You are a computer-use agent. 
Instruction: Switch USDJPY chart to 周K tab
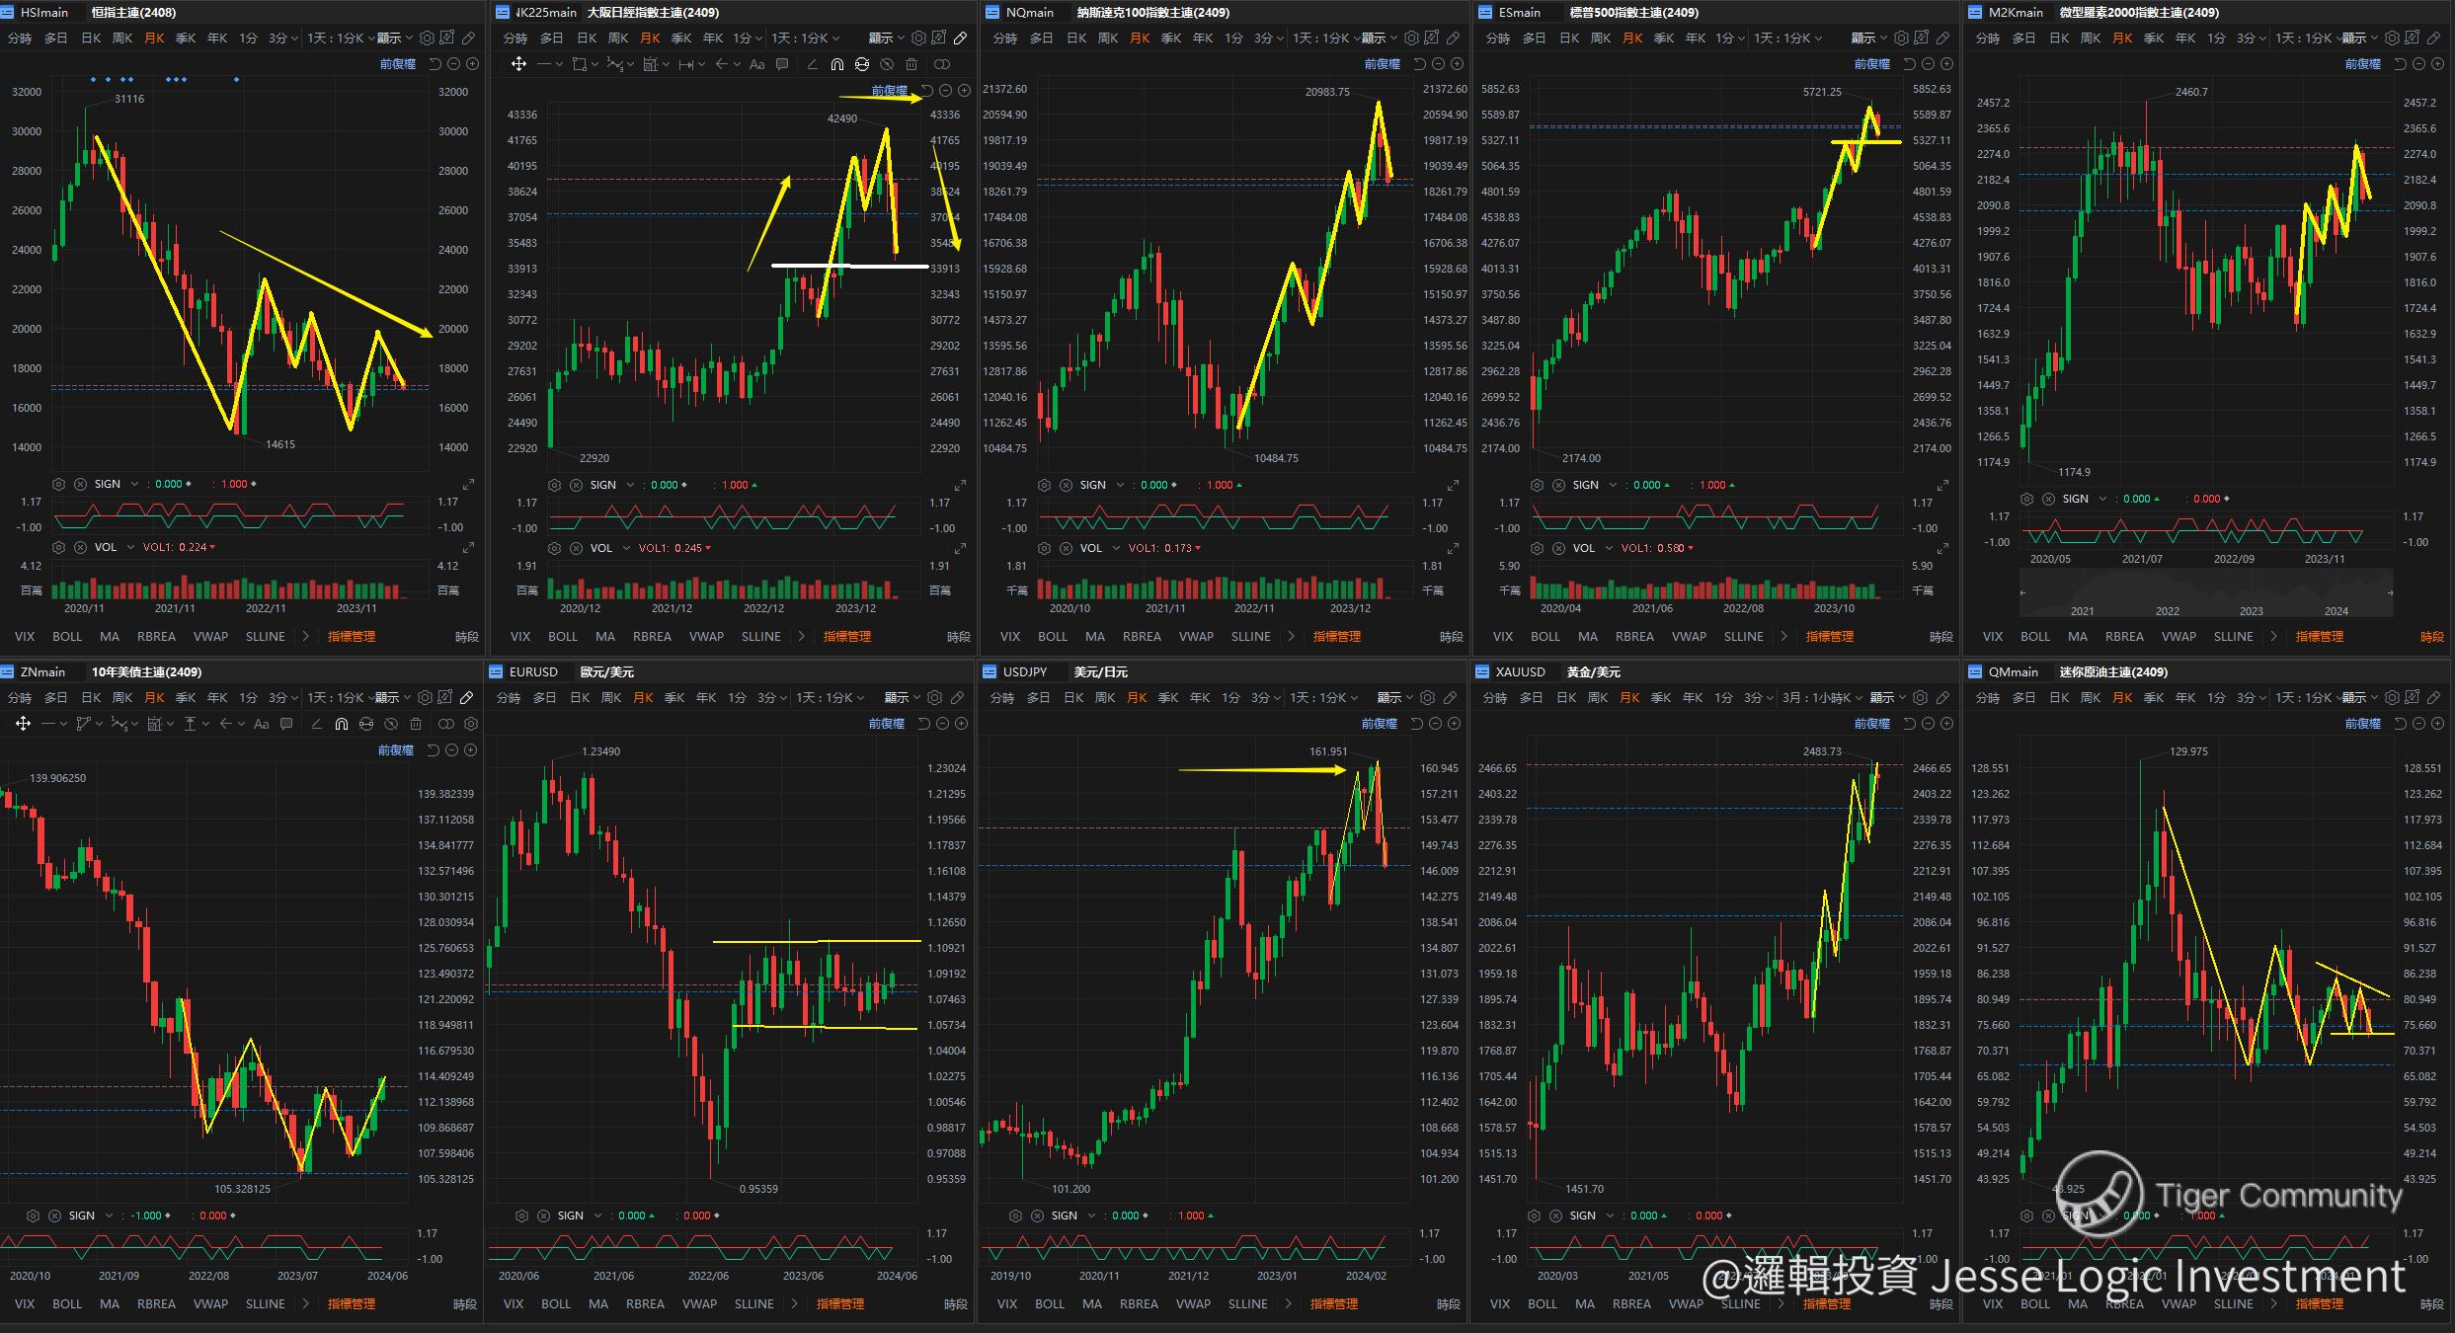click(x=1106, y=698)
